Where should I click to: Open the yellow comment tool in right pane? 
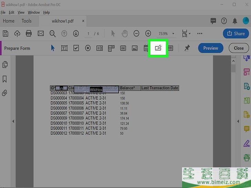(247, 129)
